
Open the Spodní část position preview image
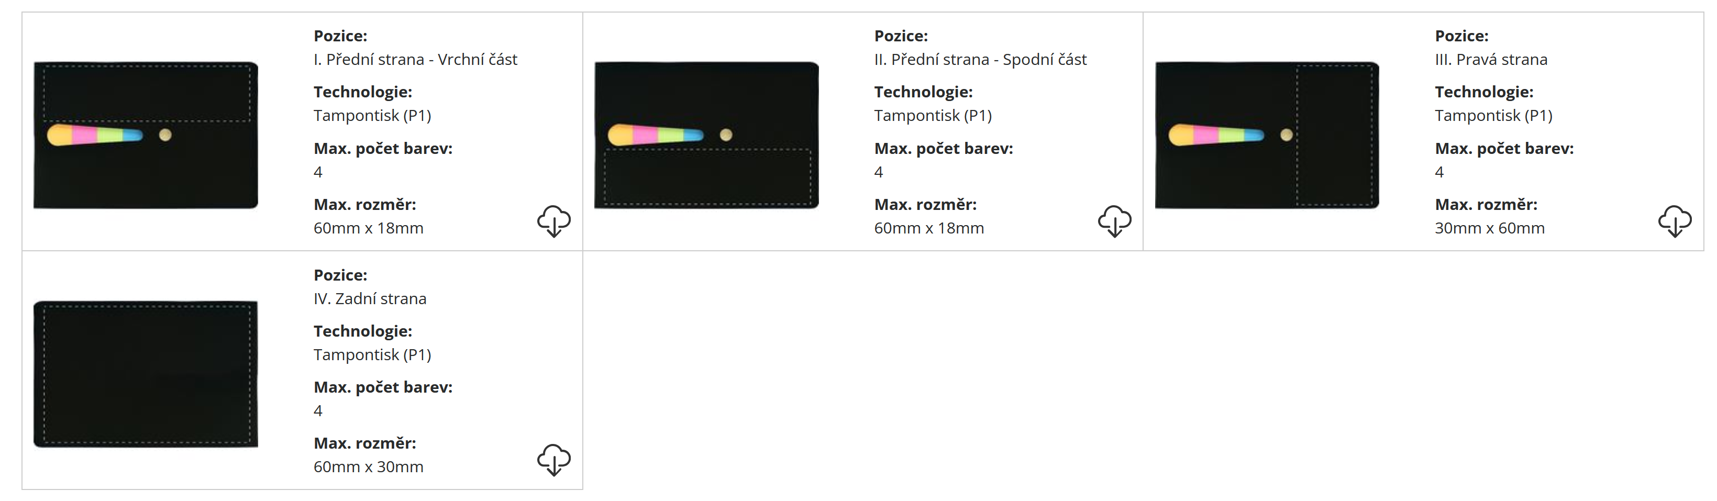706,135
